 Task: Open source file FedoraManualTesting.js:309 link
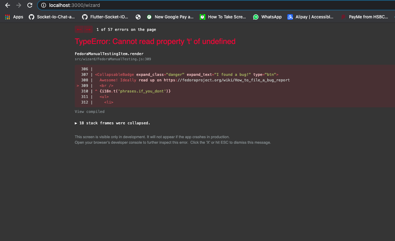click(113, 59)
